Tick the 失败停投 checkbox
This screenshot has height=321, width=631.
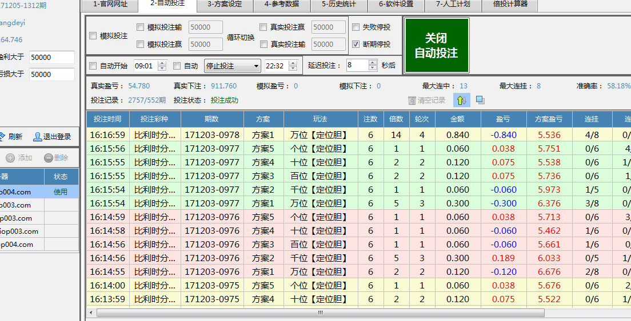[356, 27]
